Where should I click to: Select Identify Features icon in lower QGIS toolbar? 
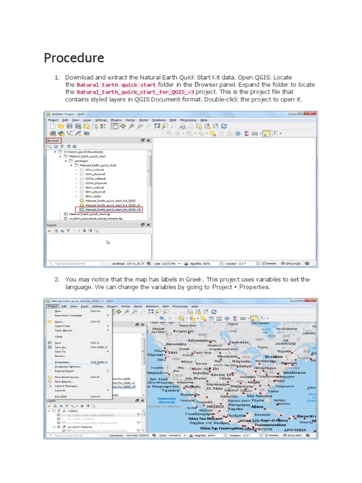tap(162, 318)
